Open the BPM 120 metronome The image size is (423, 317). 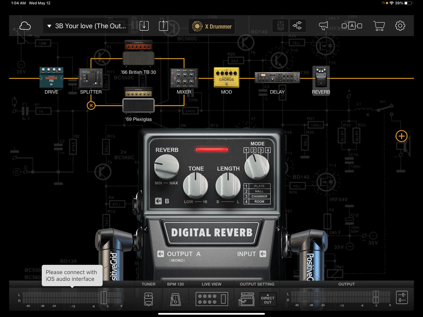(176, 299)
